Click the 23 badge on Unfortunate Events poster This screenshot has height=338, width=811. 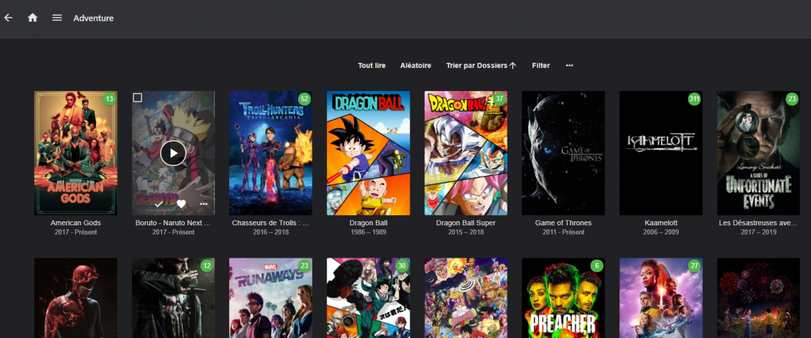click(x=792, y=99)
